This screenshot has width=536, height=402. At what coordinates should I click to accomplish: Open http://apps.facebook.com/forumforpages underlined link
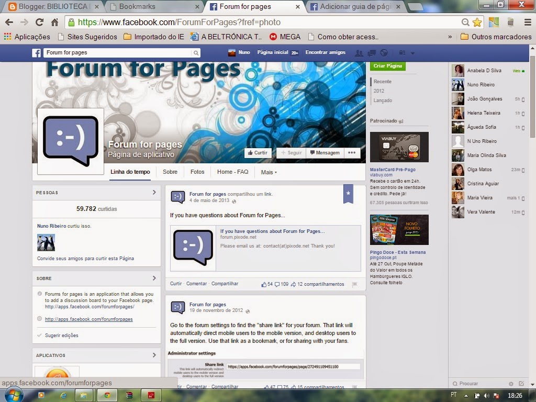[x=89, y=319]
